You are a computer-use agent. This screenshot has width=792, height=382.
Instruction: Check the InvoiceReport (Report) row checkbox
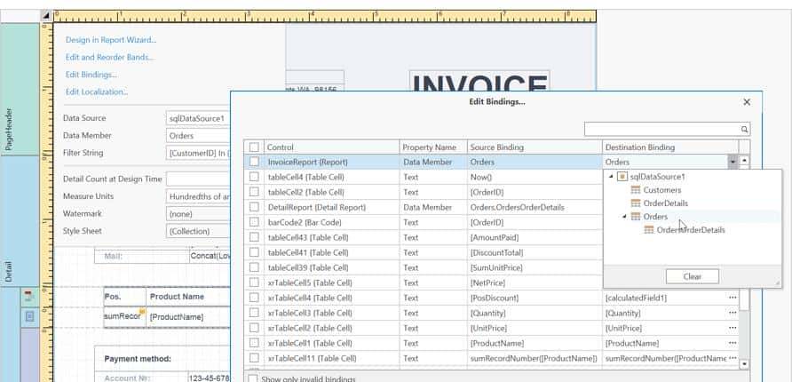pyautogui.click(x=255, y=163)
